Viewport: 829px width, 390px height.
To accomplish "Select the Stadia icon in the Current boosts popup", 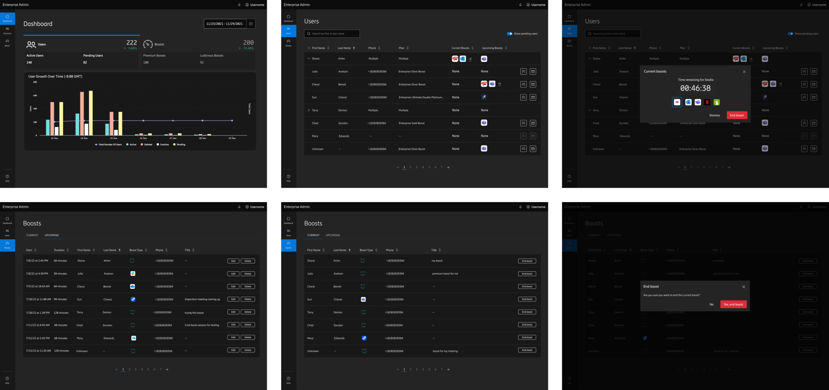I will coord(677,102).
